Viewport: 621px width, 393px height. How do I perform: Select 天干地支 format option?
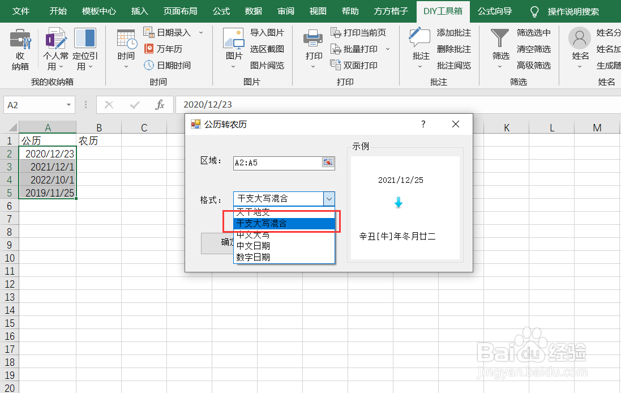[284, 212]
